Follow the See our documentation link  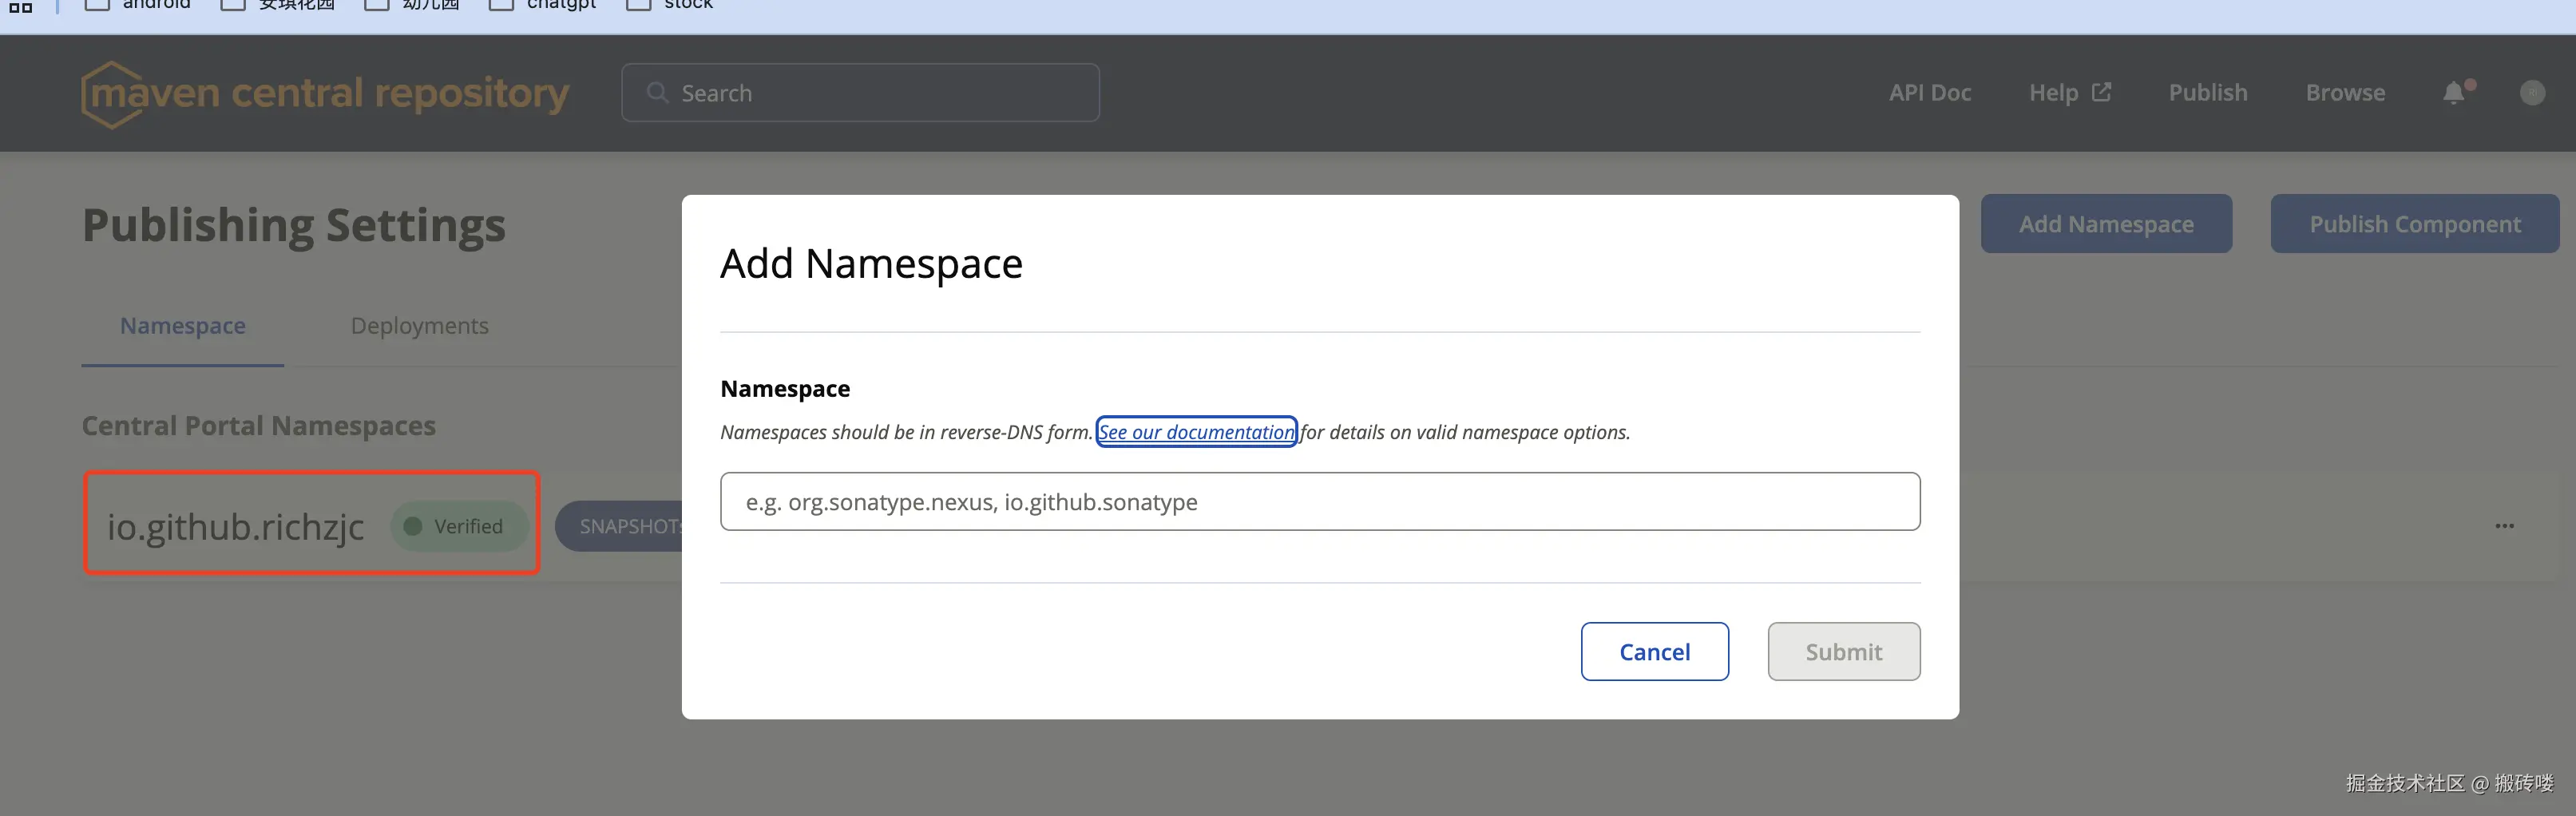coord(1196,432)
